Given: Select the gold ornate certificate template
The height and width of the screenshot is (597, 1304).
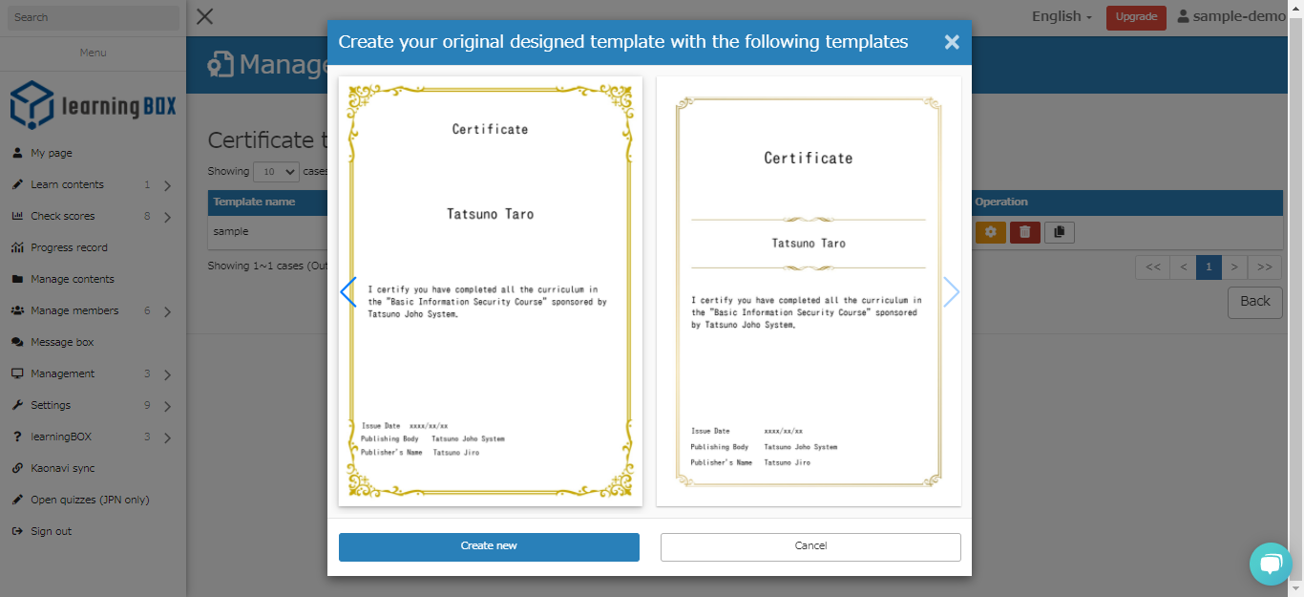Looking at the screenshot, I should tap(490, 290).
